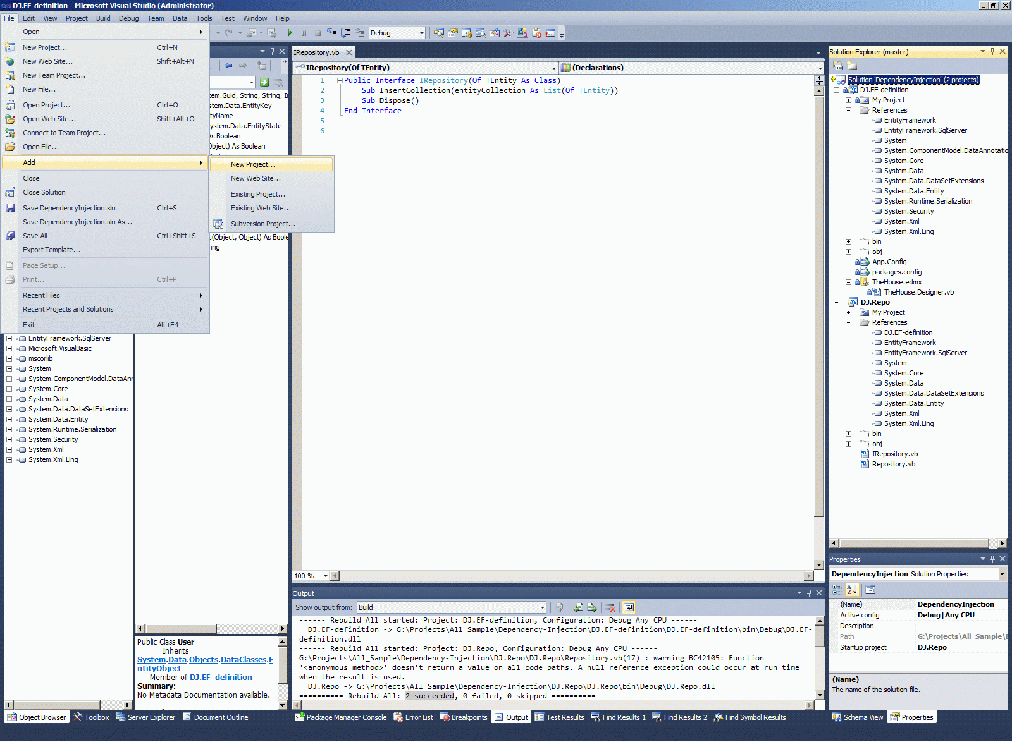Click the Find Symbol Results tab icon
This screenshot has height=742, width=1012.
(x=719, y=717)
